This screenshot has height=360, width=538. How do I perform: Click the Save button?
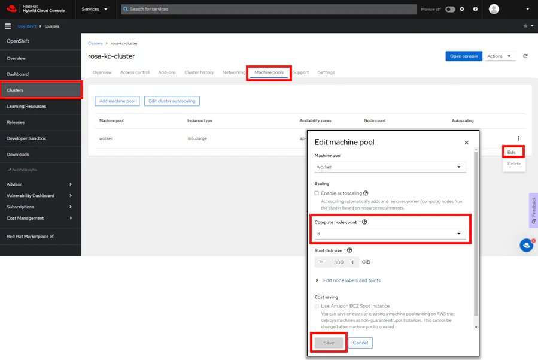329,343
